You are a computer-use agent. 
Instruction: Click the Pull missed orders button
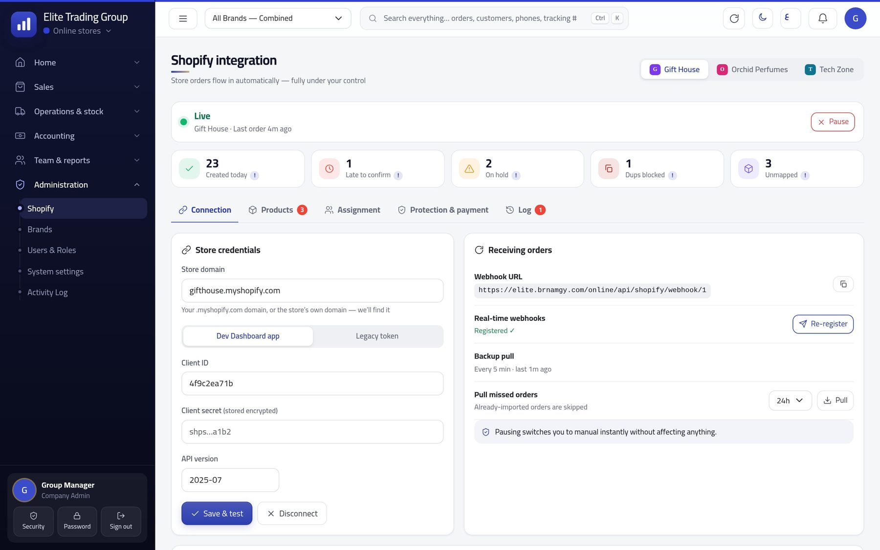835,400
